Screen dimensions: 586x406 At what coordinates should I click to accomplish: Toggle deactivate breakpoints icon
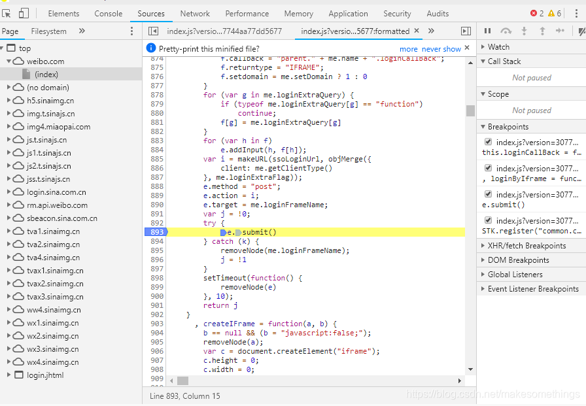[581, 31]
